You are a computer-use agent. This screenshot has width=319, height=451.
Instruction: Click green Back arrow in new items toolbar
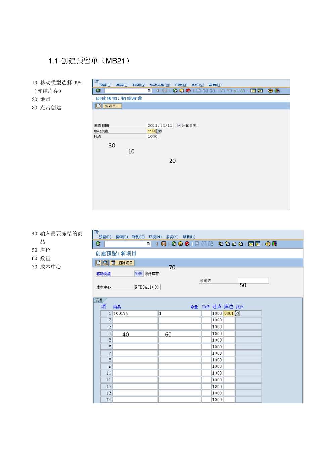pos(174,244)
